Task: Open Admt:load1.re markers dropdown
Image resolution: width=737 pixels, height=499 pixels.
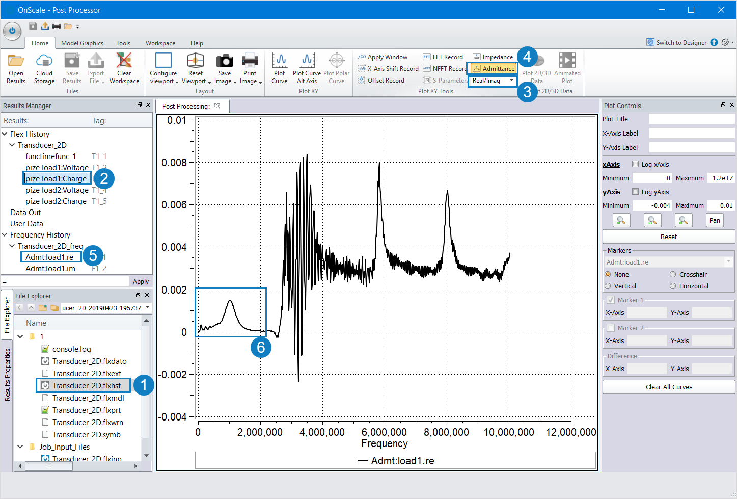Action: (728, 261)
